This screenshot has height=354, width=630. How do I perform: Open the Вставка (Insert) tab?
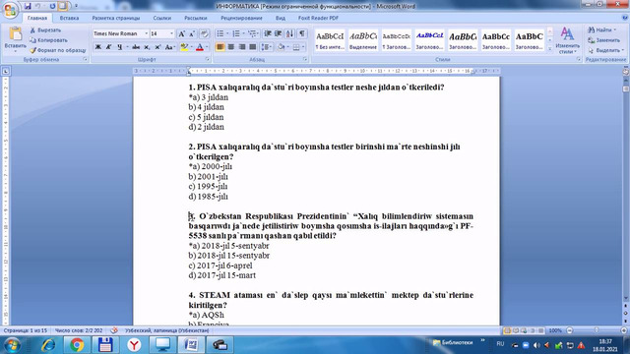(x=69, y=18)
